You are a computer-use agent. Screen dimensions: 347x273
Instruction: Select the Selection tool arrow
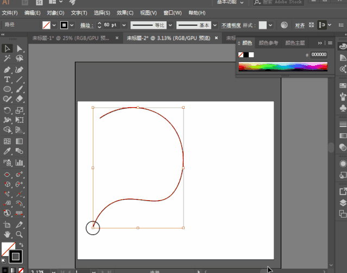[7, 48]
